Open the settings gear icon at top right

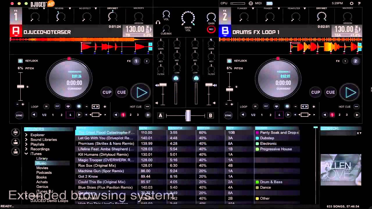coord(352,3)
